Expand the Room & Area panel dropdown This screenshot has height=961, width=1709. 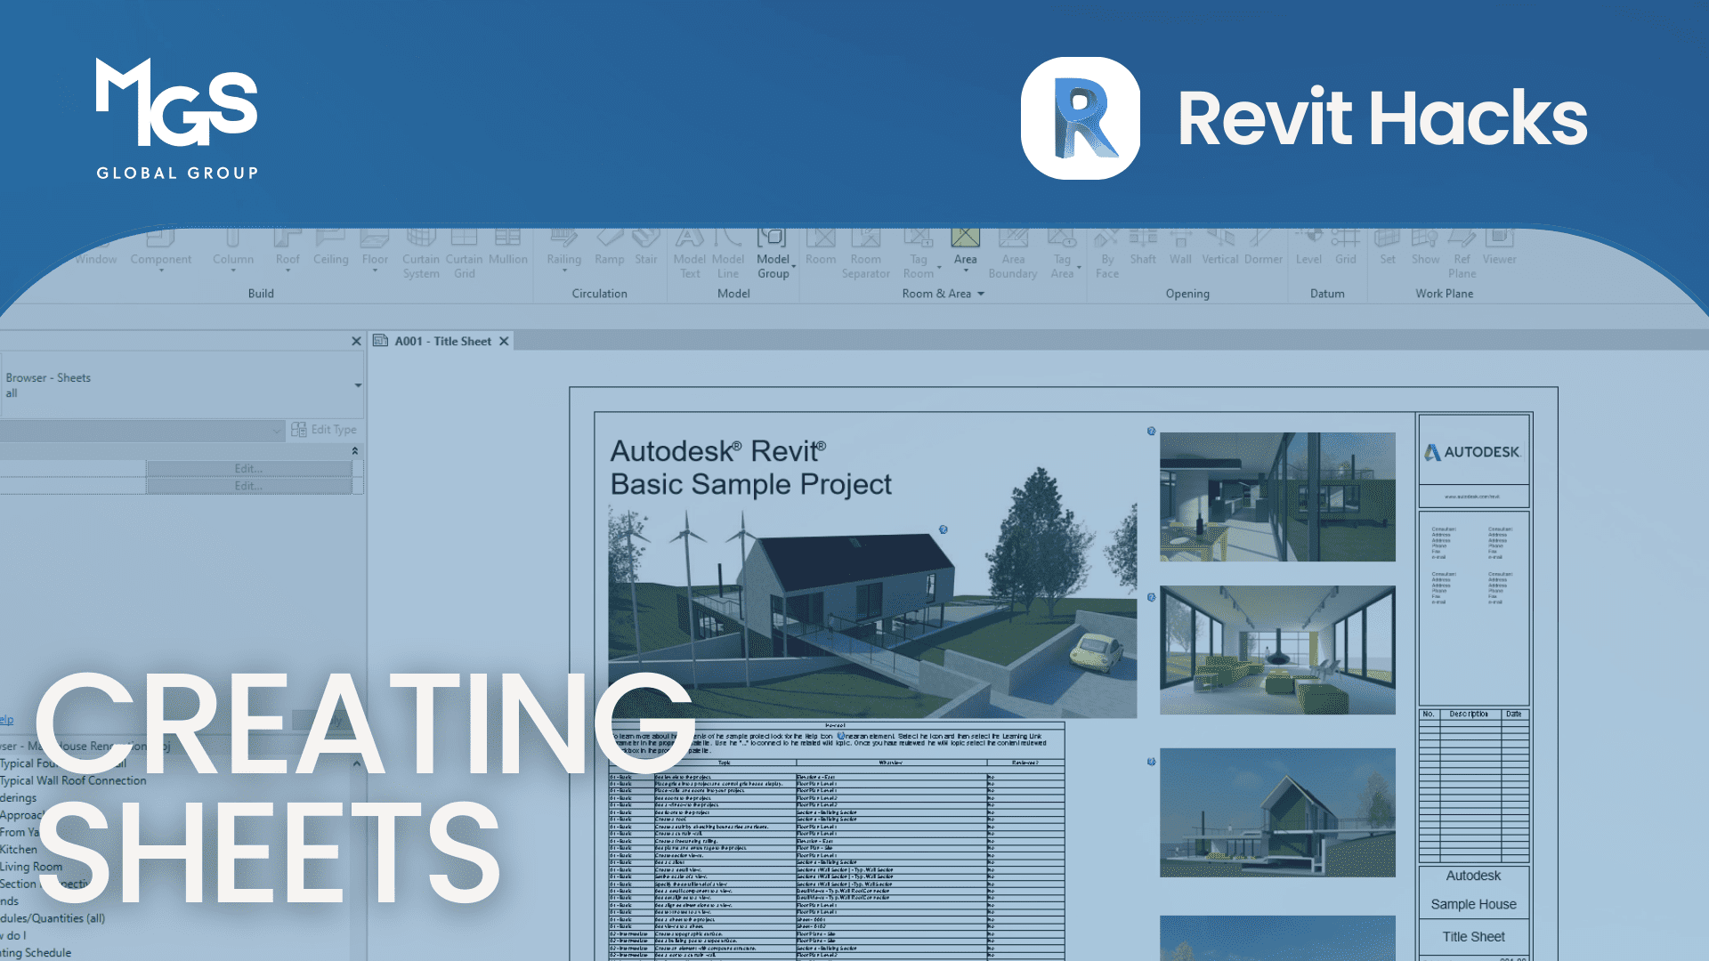(x=981, y=294)
